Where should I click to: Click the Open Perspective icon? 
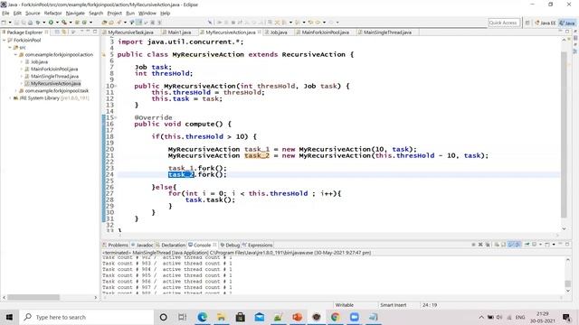[527, 23]
